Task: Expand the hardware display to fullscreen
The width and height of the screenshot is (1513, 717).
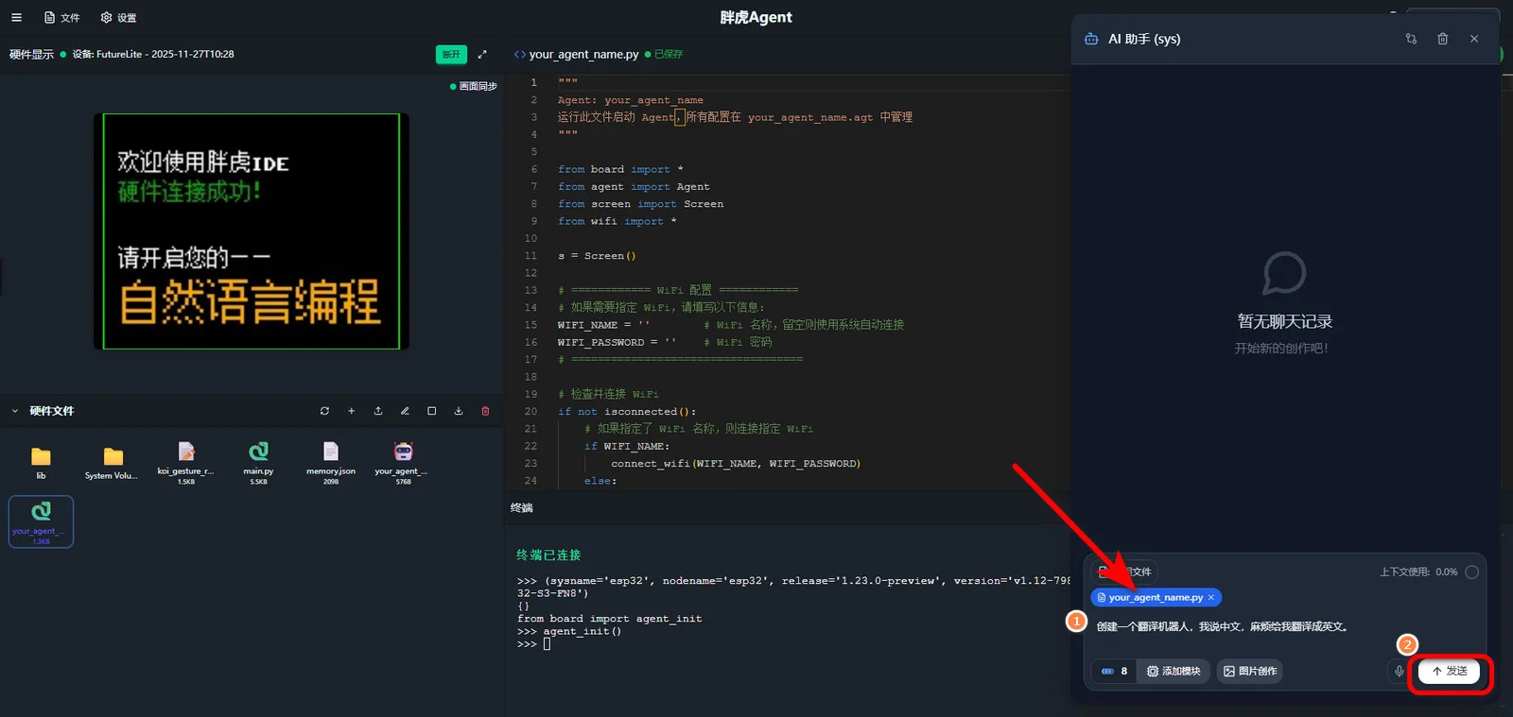Action: click(482, 55)
